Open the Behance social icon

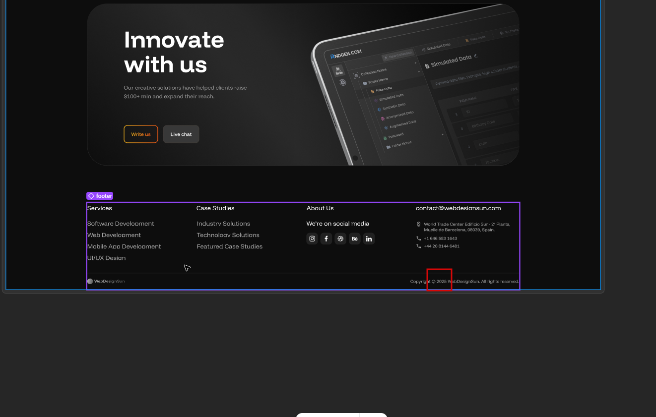354,238
